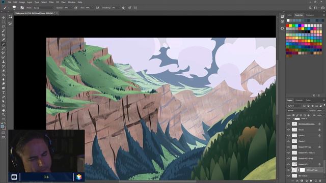
Task: Select the Blur tool
Action: (4, 79)
